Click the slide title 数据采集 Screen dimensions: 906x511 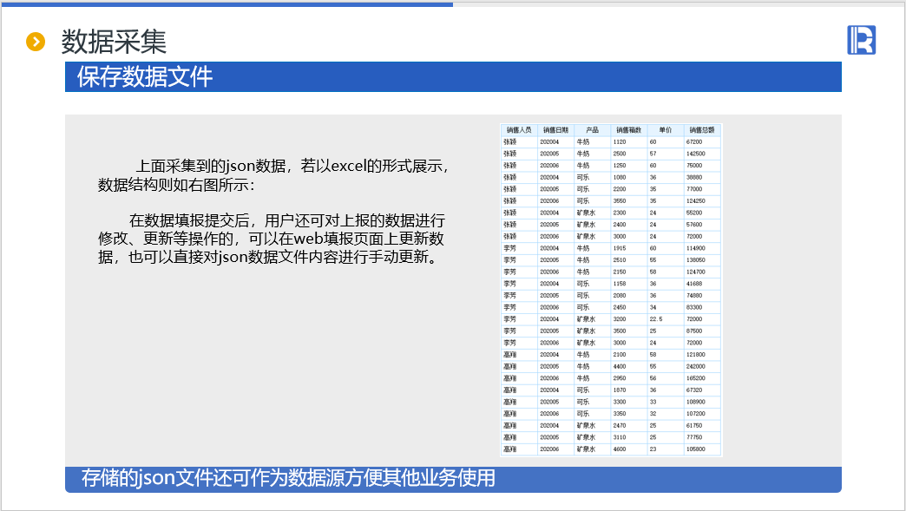114,41
